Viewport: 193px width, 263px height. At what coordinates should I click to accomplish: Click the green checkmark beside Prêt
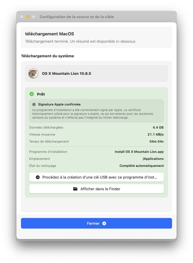31,94
